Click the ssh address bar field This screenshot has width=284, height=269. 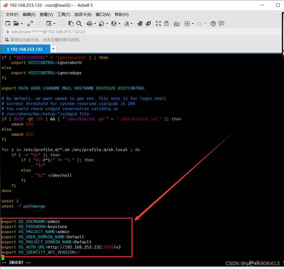click(143, 32)
